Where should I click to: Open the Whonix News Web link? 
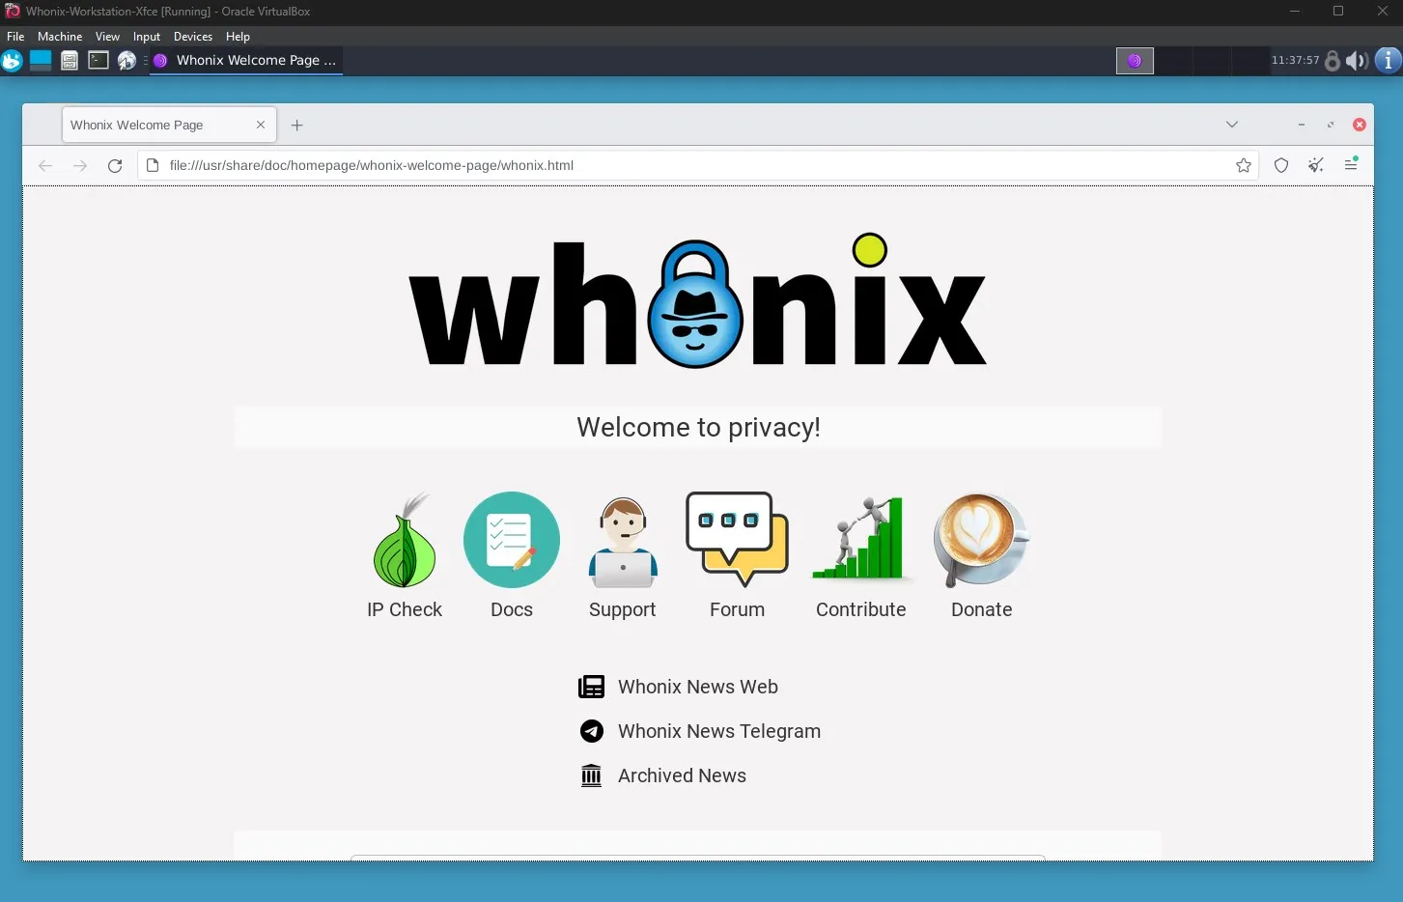[697, 687]
